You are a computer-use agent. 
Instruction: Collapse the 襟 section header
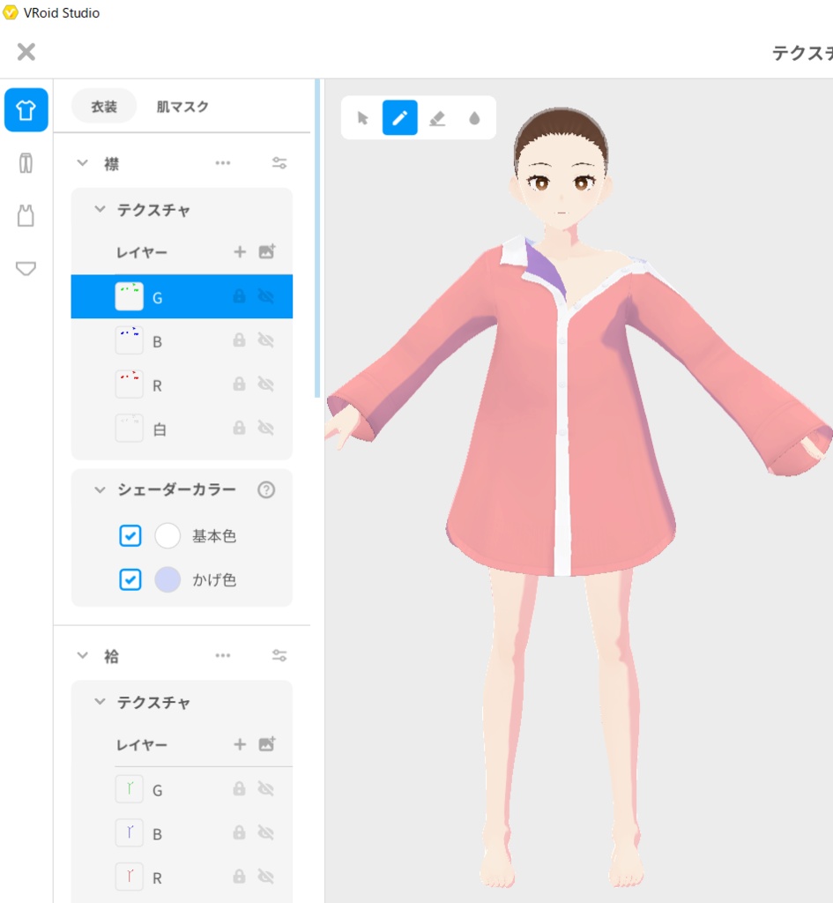click(x=82, y=162)
